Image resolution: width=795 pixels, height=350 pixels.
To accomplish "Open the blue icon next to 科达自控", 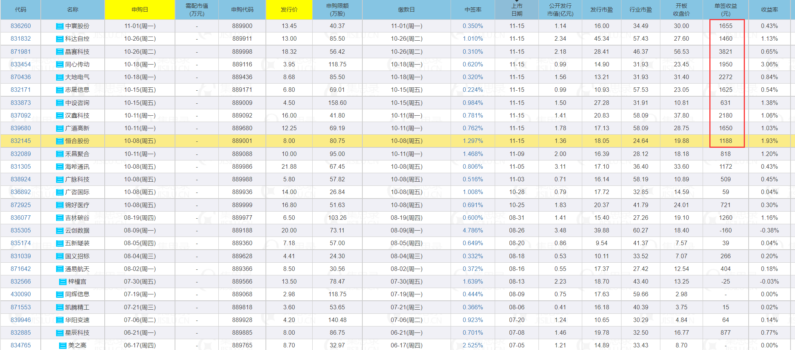I will coord(59,39).
